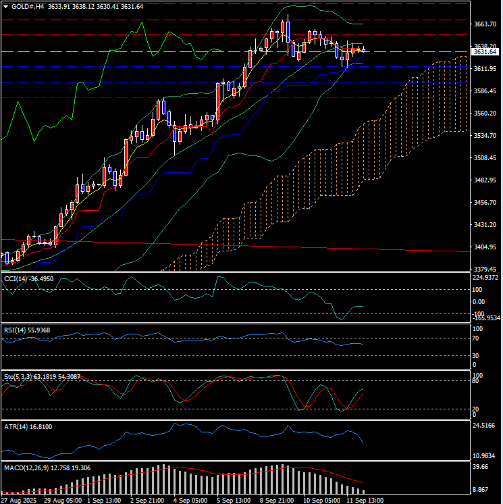
Task: Select the 29 Aug 05:00 time axis label
Action: (63, 501)
